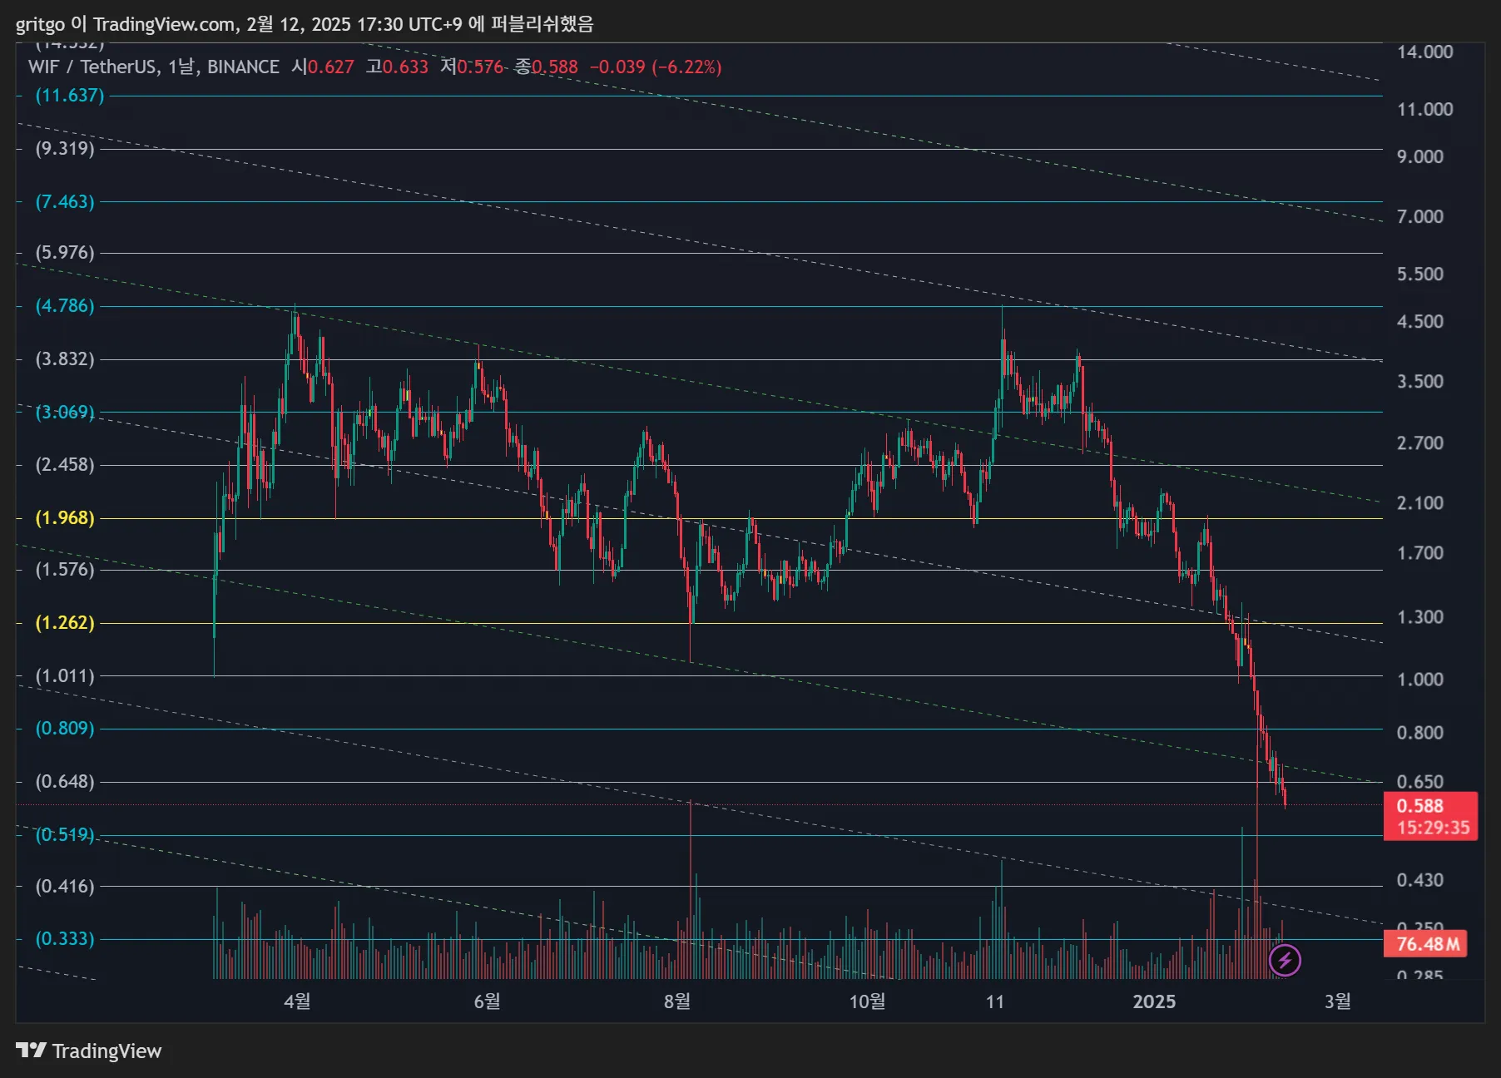
Task: Click the (9.319) level label
Action: pyautogui.click(x=65, y=149)
